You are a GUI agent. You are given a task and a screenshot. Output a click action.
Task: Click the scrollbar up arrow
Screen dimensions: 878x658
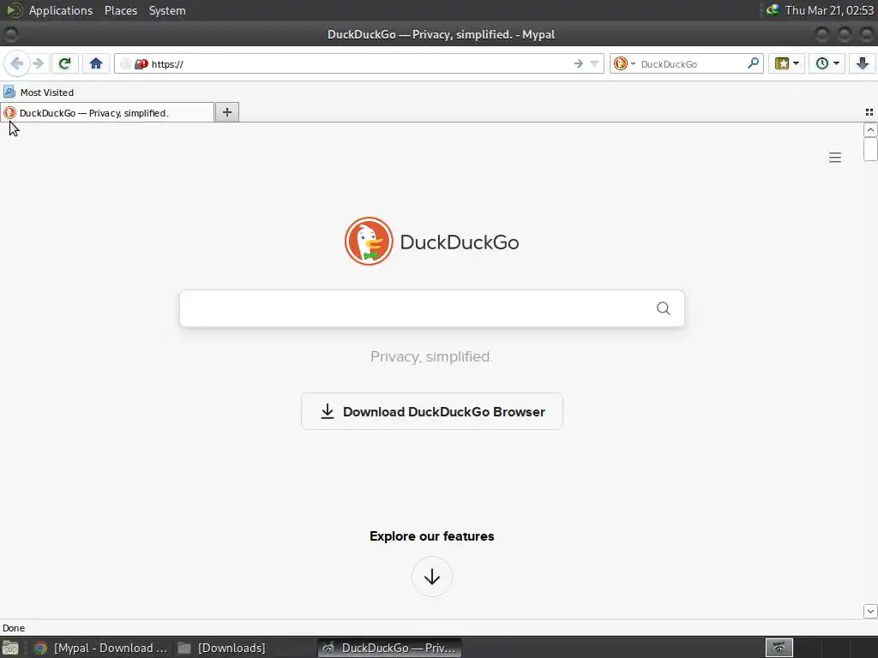[870, 130]
